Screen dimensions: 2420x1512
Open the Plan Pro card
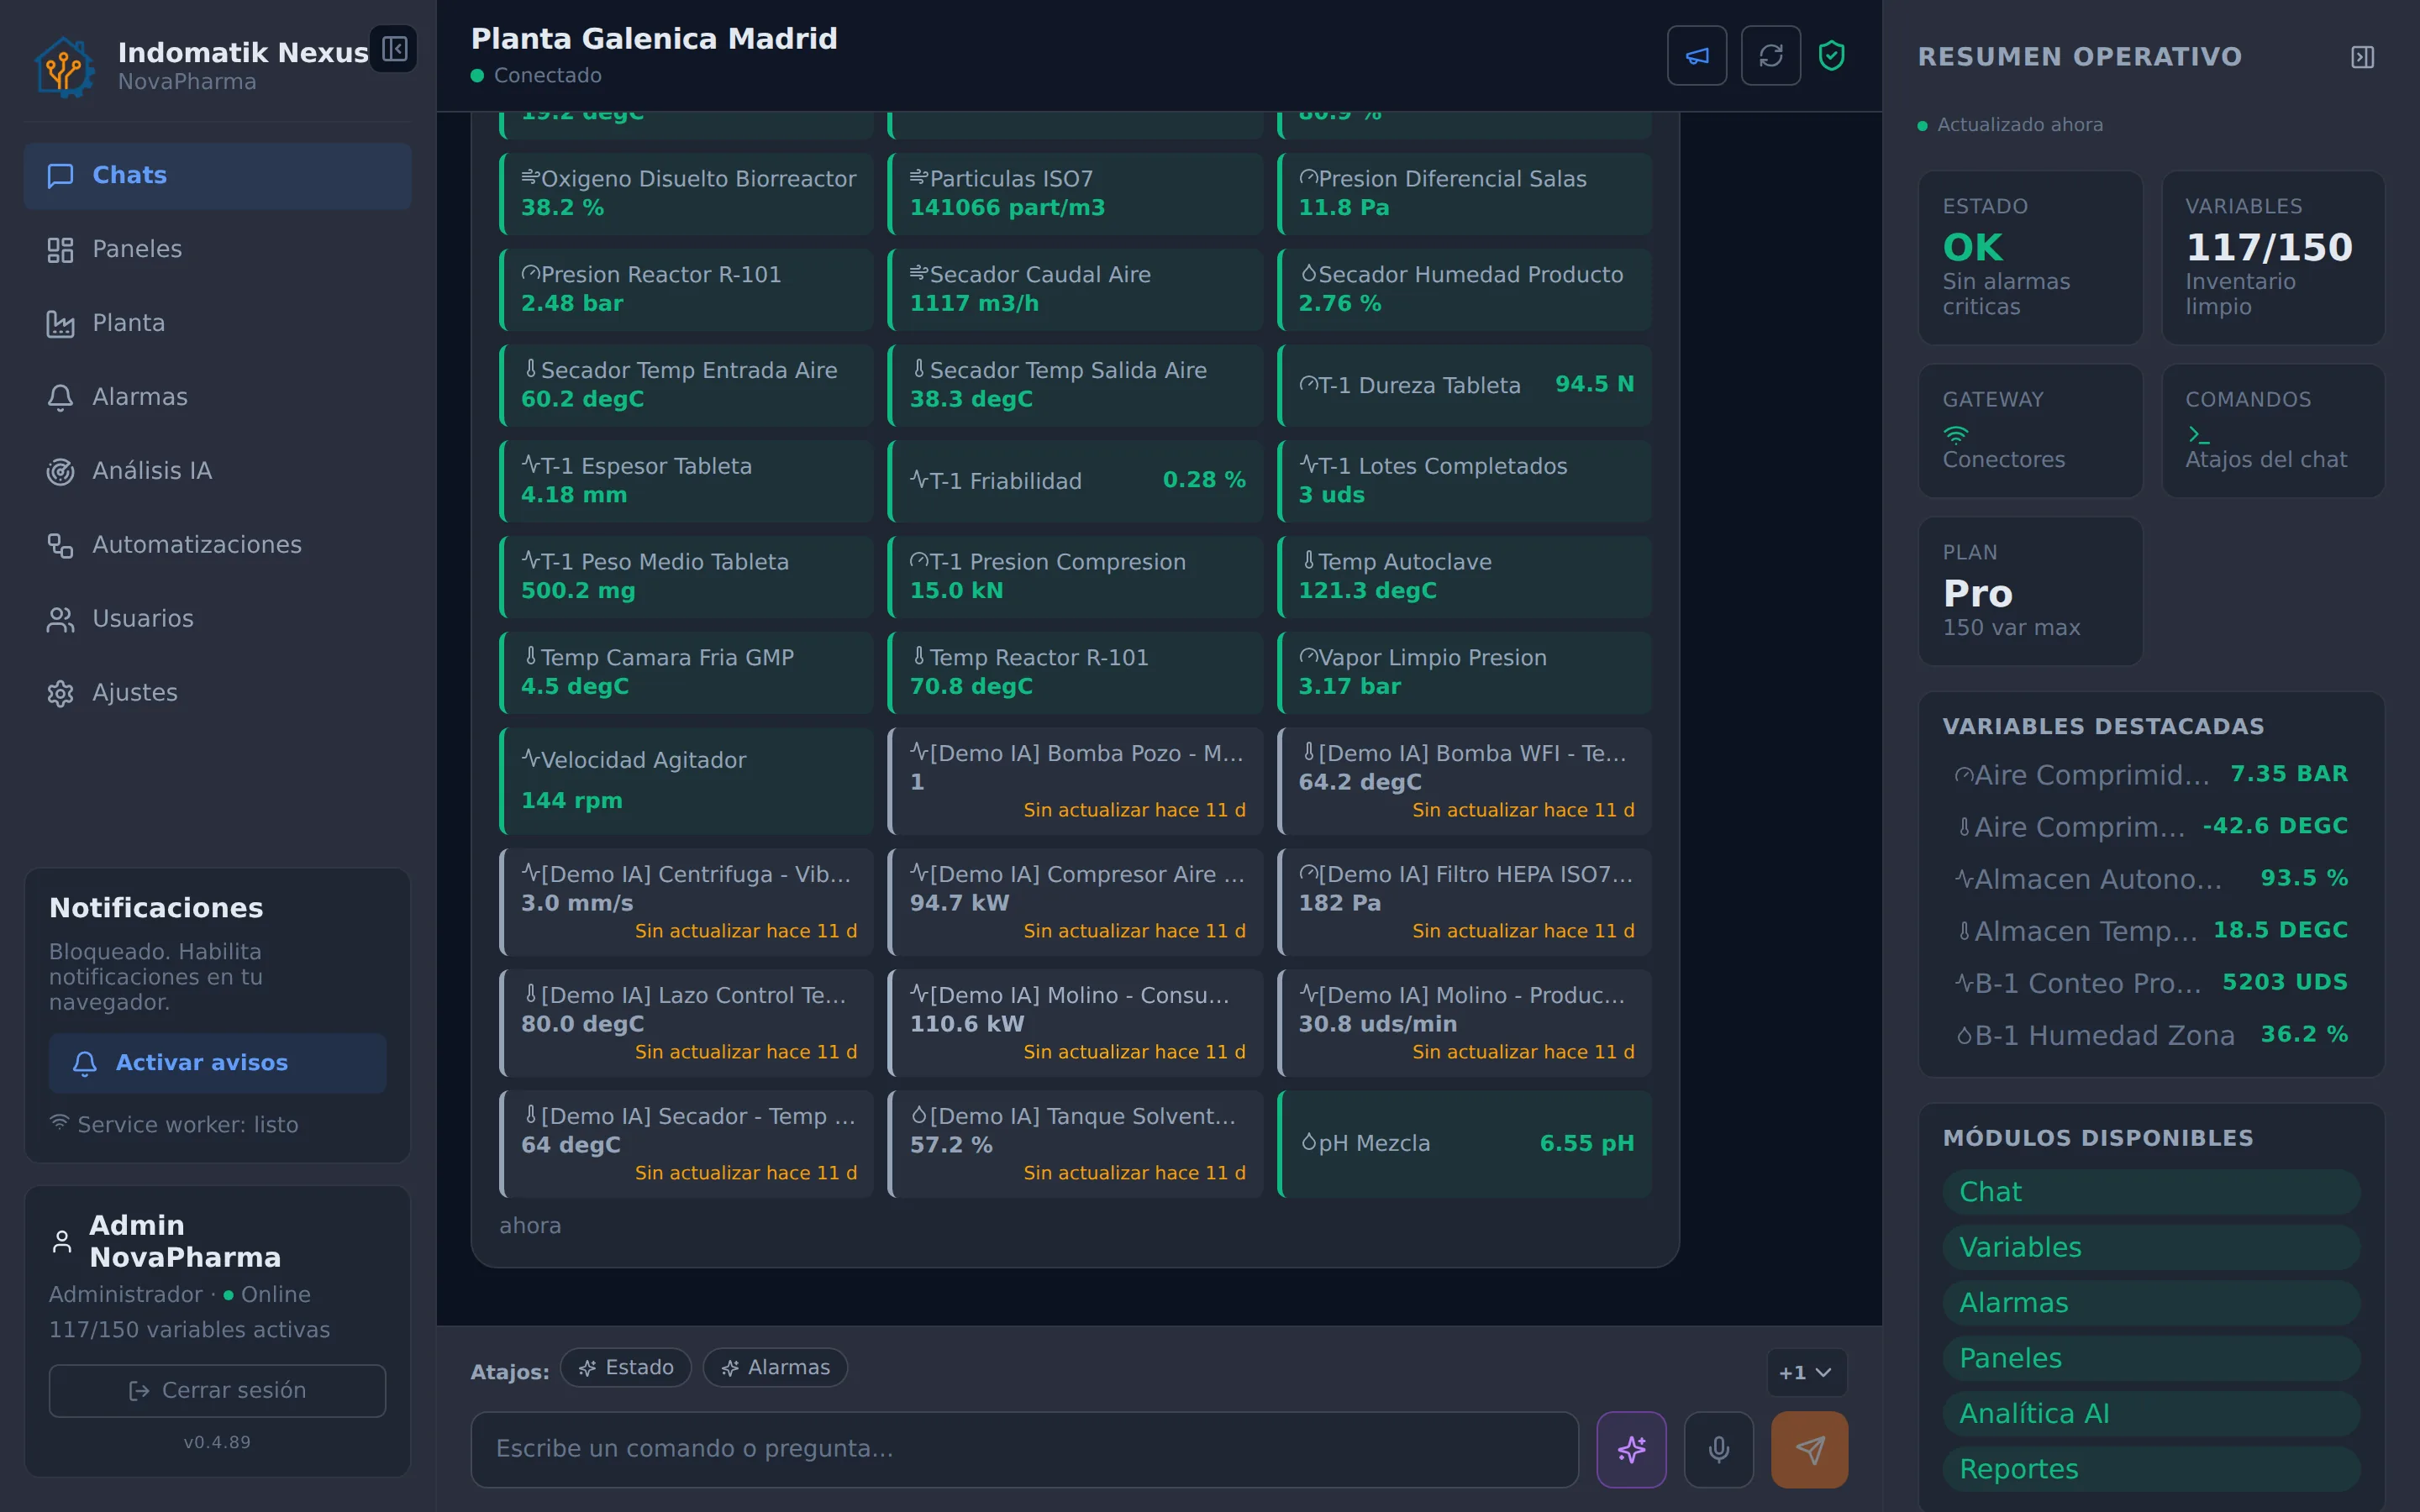point(2030,591)
